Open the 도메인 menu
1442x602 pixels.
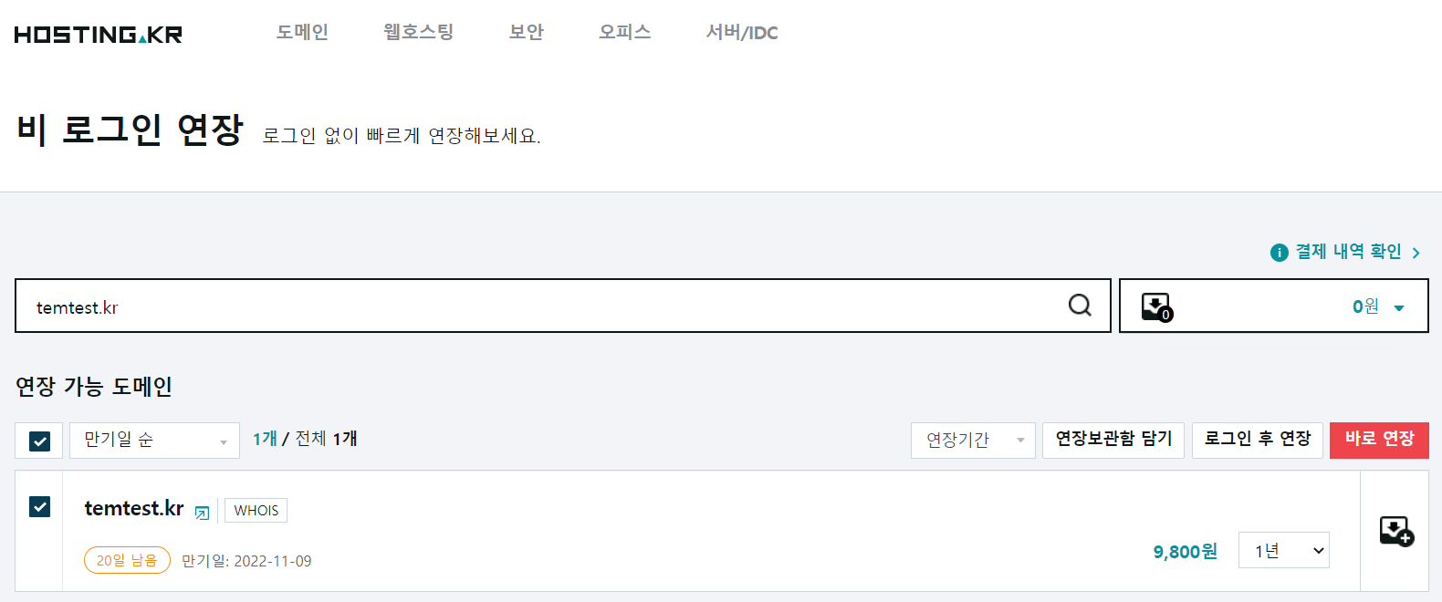click(302, 32)
